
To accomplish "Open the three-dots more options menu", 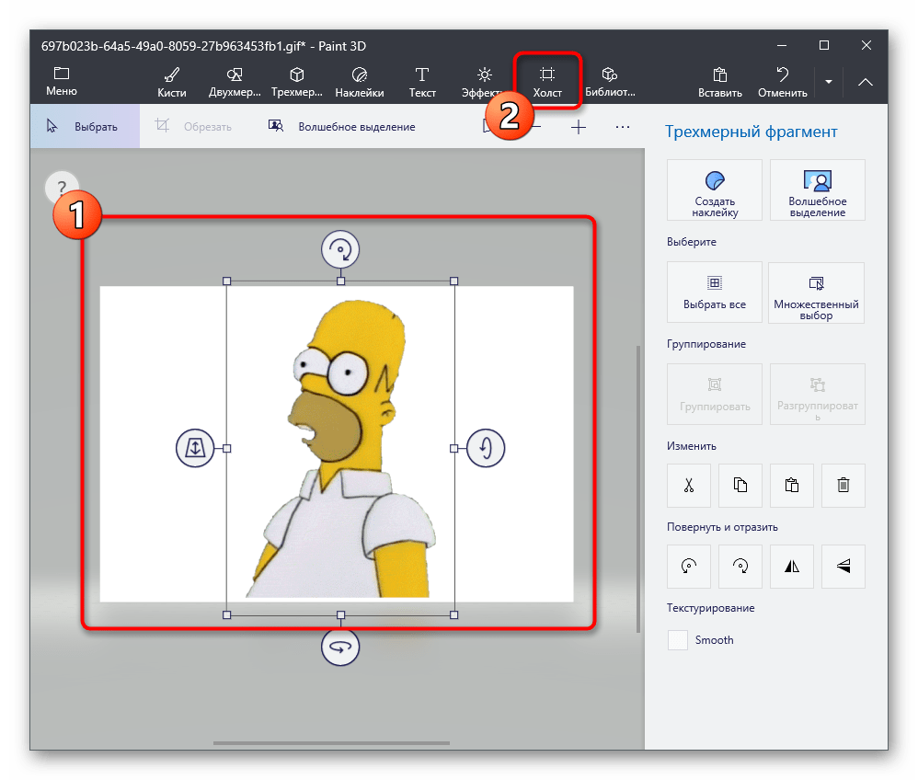I will [x=623, y=127].
